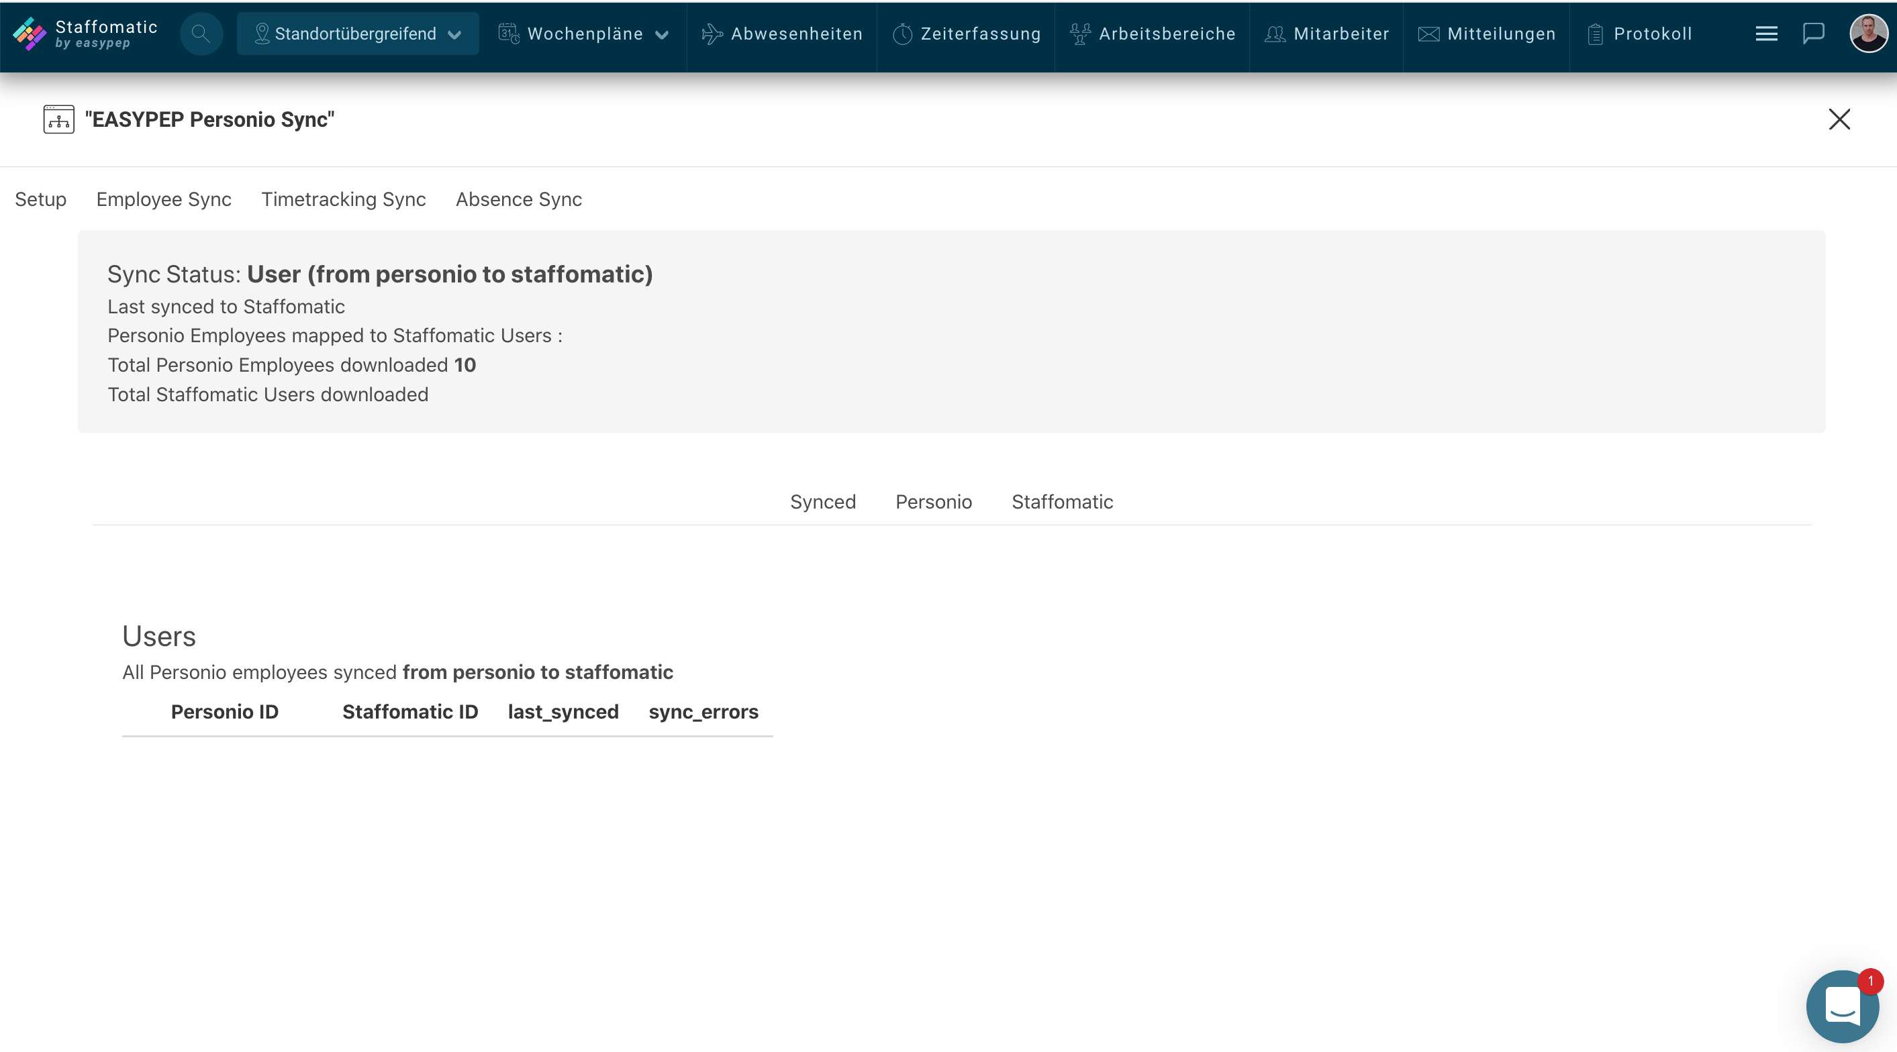Screen dimensions: 1897x1052
Task: Open the Abwesenheiten menu
Action: pos(781,34)
